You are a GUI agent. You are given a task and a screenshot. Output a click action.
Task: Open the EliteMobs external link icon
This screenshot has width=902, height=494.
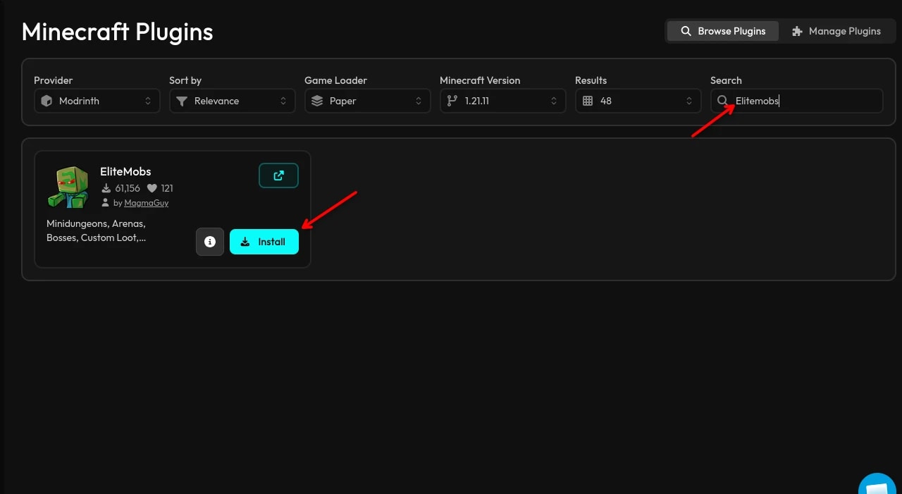pos(278,175)
